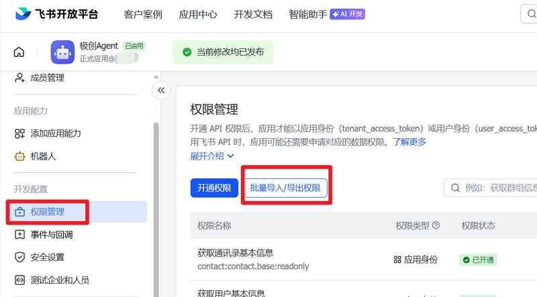
Task: Click the 测试企业和人员 code icon
Action: pyautogui.click(x=19, y=280)
